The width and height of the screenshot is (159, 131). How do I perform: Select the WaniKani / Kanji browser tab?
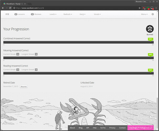pyautogui.click(x=14, y=4)
